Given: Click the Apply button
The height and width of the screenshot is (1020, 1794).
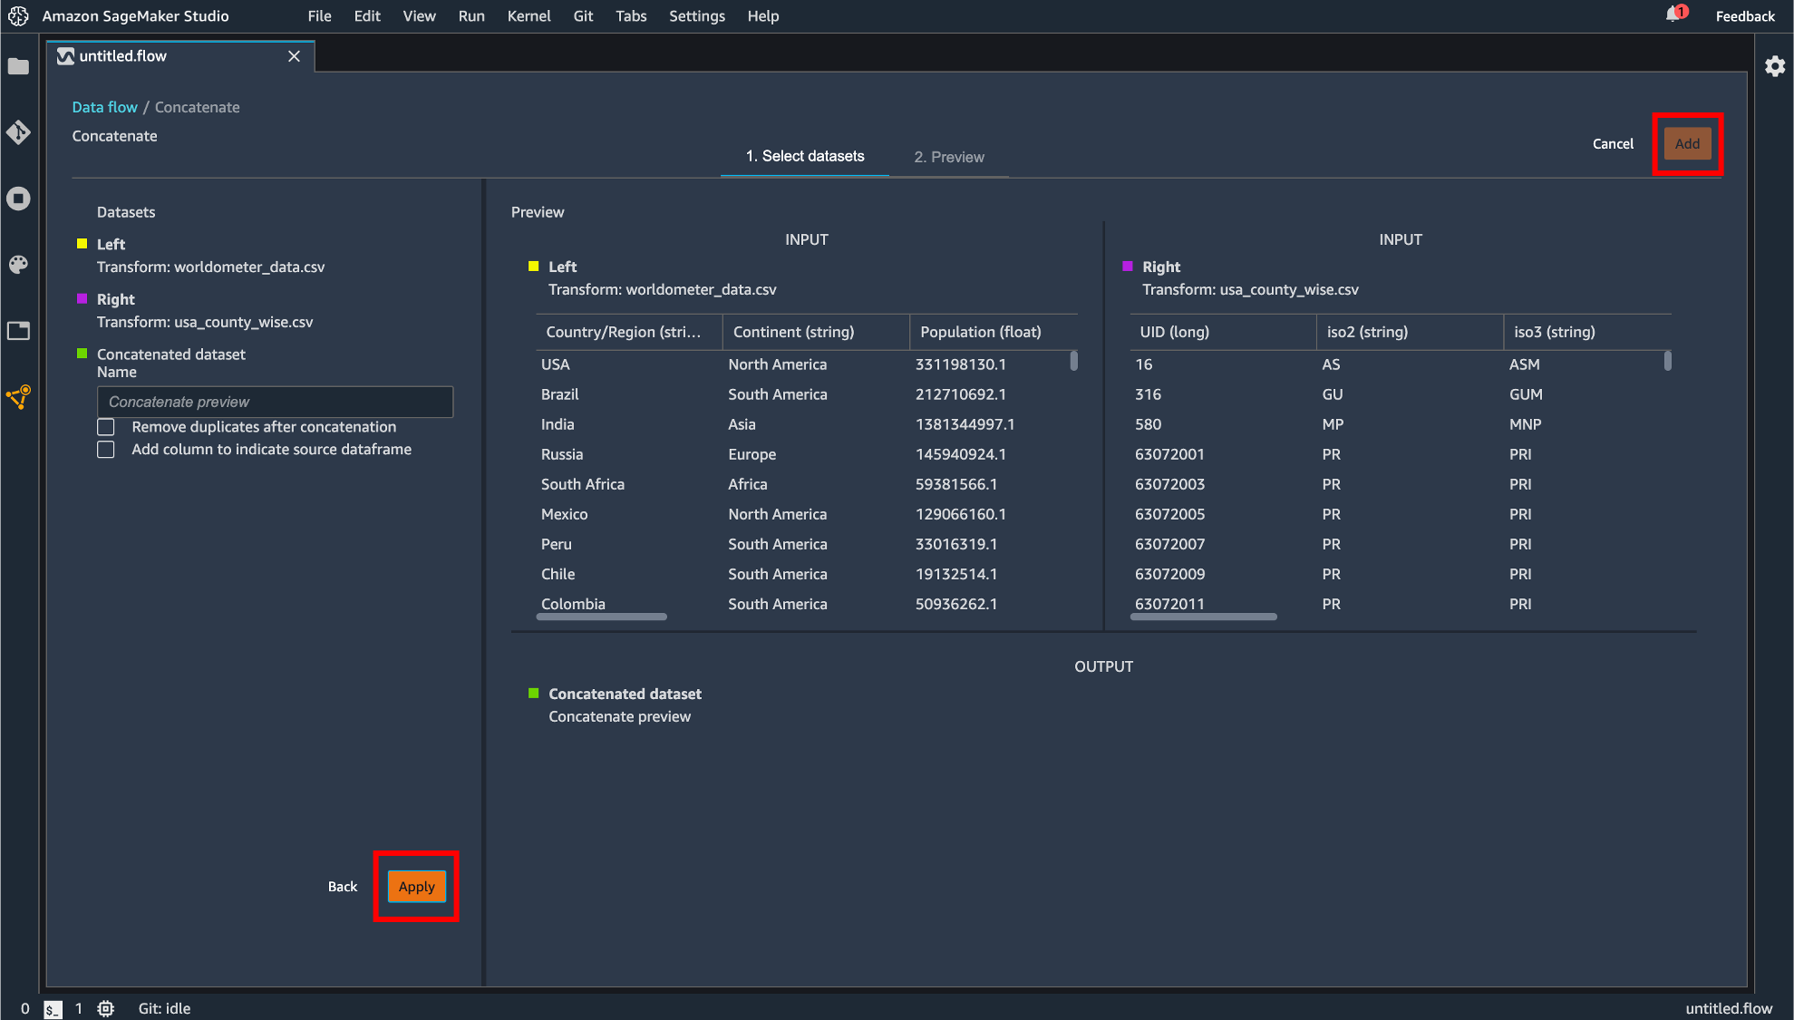Looking at the screenshot, I should pyautogui.click(x=416, y=887).
